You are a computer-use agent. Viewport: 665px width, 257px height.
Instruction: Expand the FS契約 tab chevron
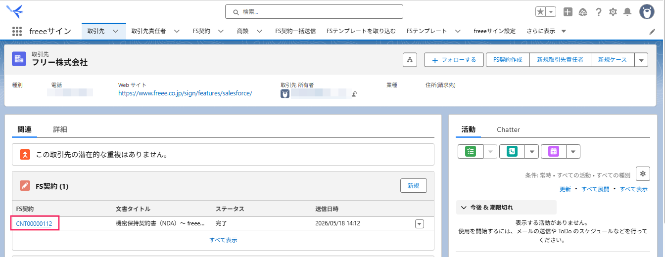coord(221,31)
